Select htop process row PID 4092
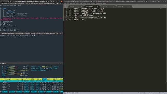Image resolution: width=167 pixels, height=94 pixels. (32, 83)
